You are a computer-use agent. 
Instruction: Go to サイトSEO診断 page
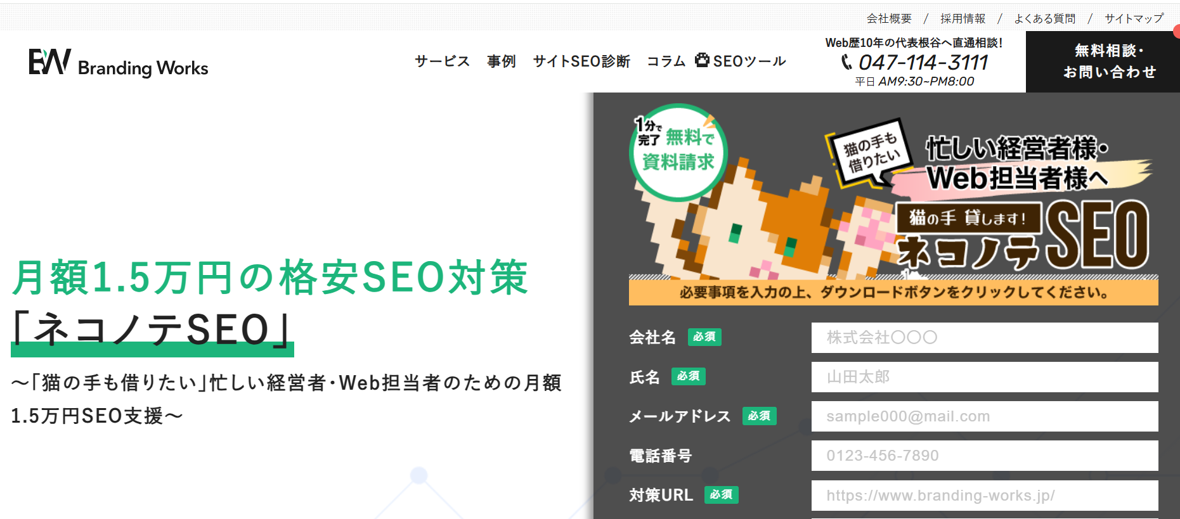[581, 61]
